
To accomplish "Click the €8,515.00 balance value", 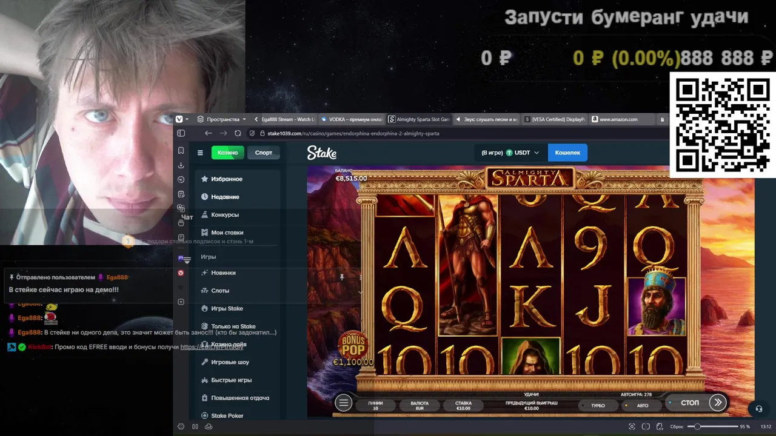I will [351, 179].
